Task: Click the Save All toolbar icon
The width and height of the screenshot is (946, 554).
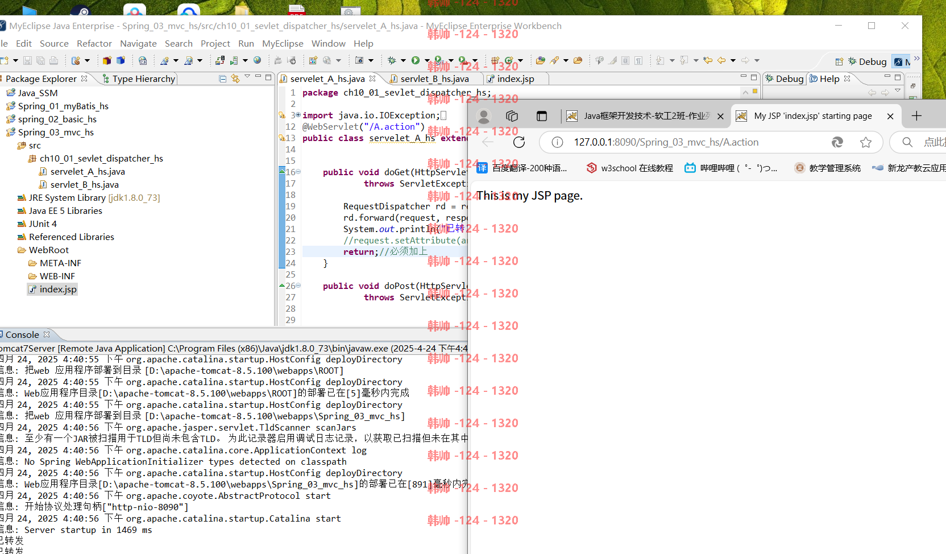Action: tap(40, 60)
